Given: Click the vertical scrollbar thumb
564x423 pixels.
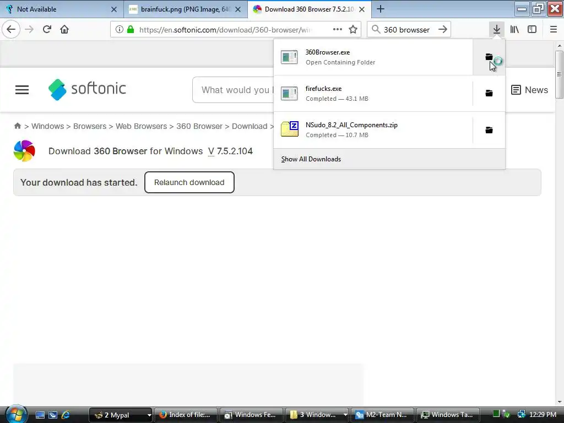Looking at the screenshot, I should (559, 74).
